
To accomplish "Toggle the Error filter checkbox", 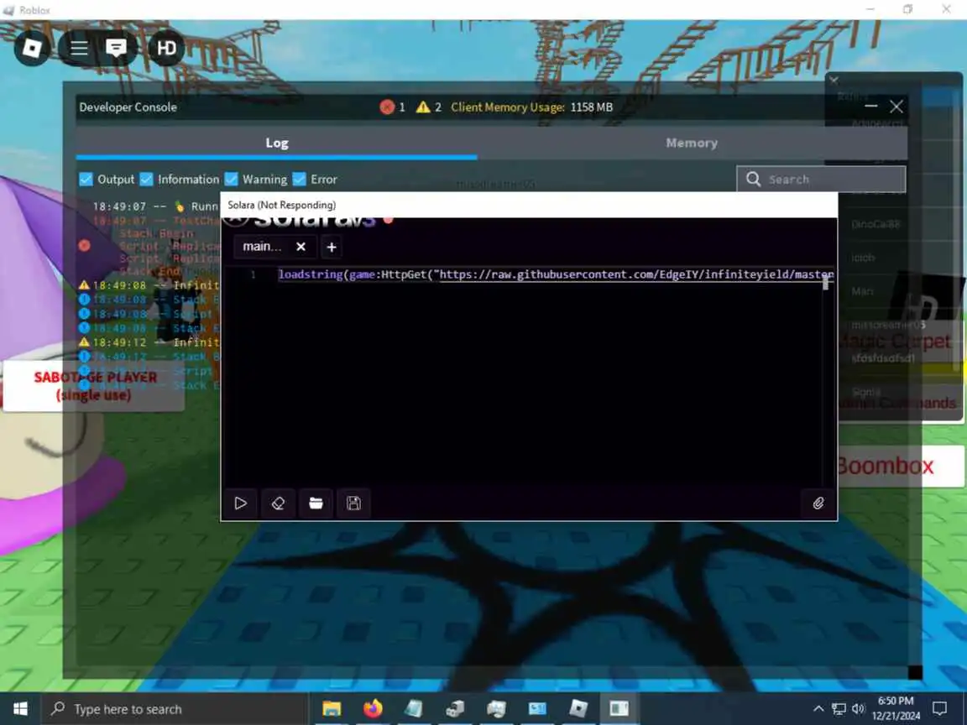I will tap(299, 180).
